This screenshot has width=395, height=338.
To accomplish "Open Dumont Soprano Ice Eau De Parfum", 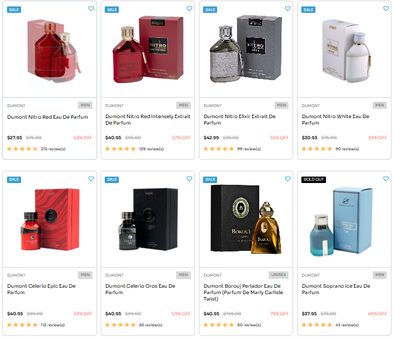I will point(336,289).
